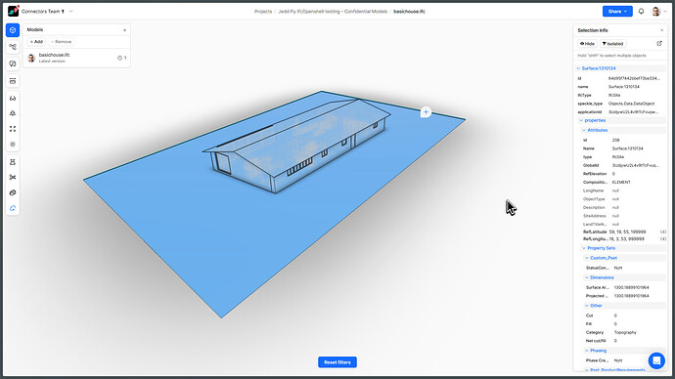This screenshot has width=675, height=379.
Task: Activate the scissors section box tool
Action: [x=13, y=177]
